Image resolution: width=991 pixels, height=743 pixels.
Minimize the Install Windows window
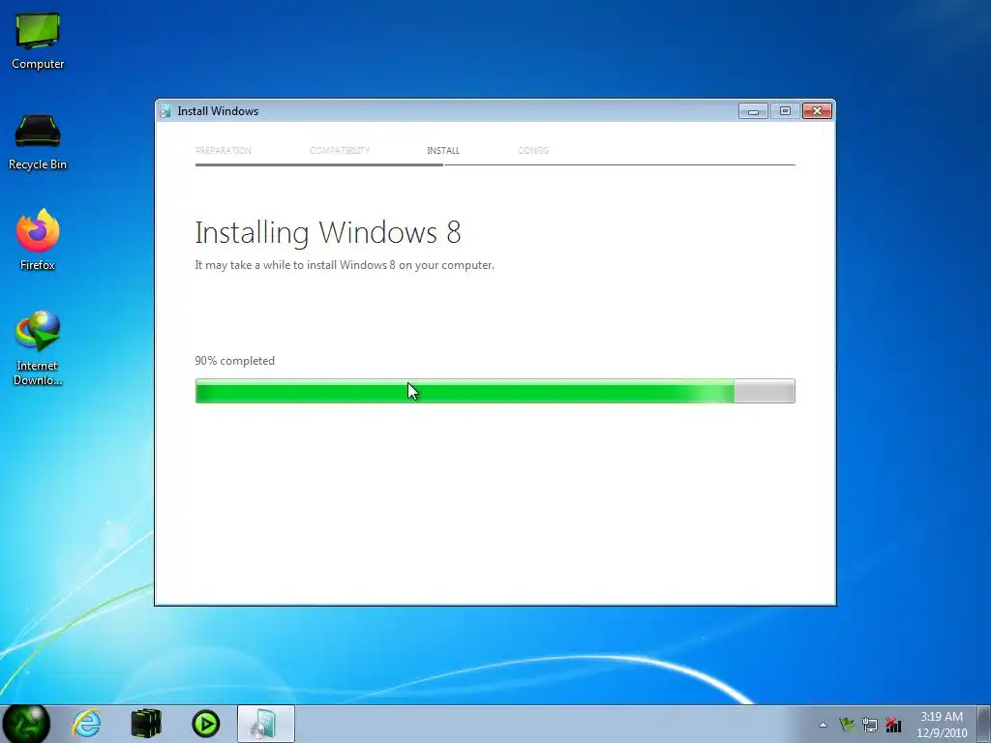[753, 111]
